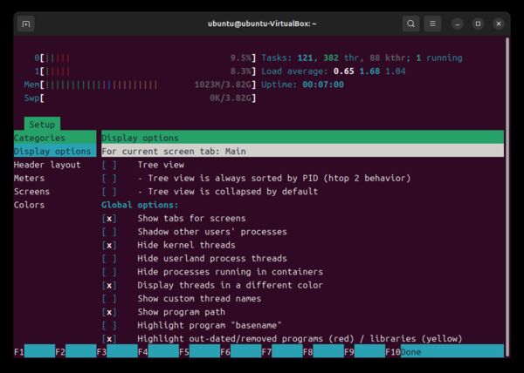Click the "Global options:" heading
Screen dimensions: 524x373
pyautogui.click(x=140, y=205)
